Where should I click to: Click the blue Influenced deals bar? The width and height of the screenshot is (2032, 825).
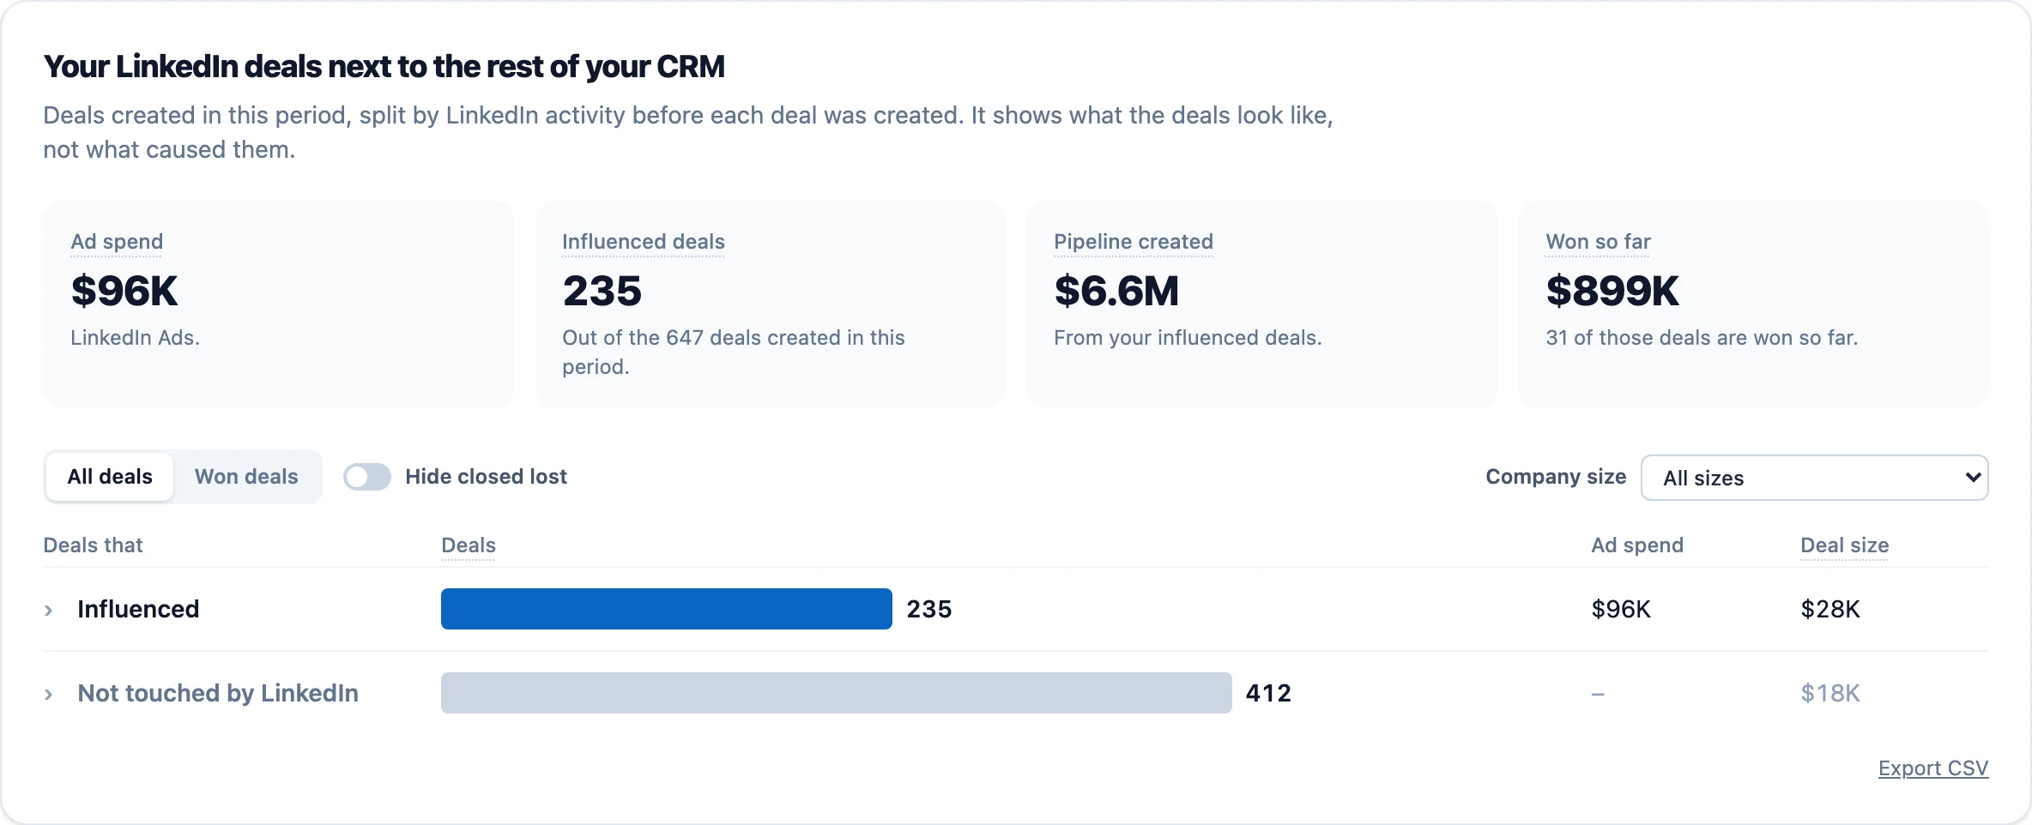667,609
